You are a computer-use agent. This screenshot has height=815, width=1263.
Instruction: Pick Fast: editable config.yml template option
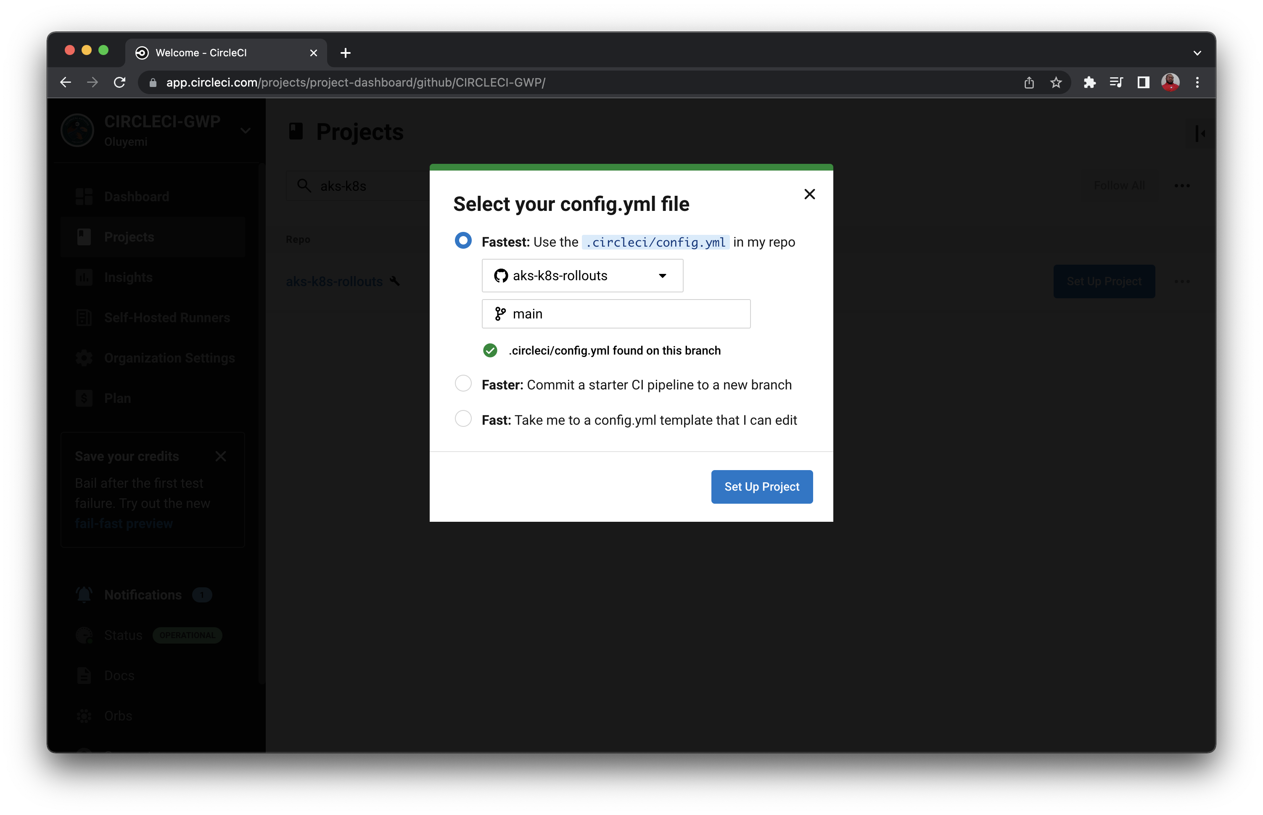coord(463,418)
